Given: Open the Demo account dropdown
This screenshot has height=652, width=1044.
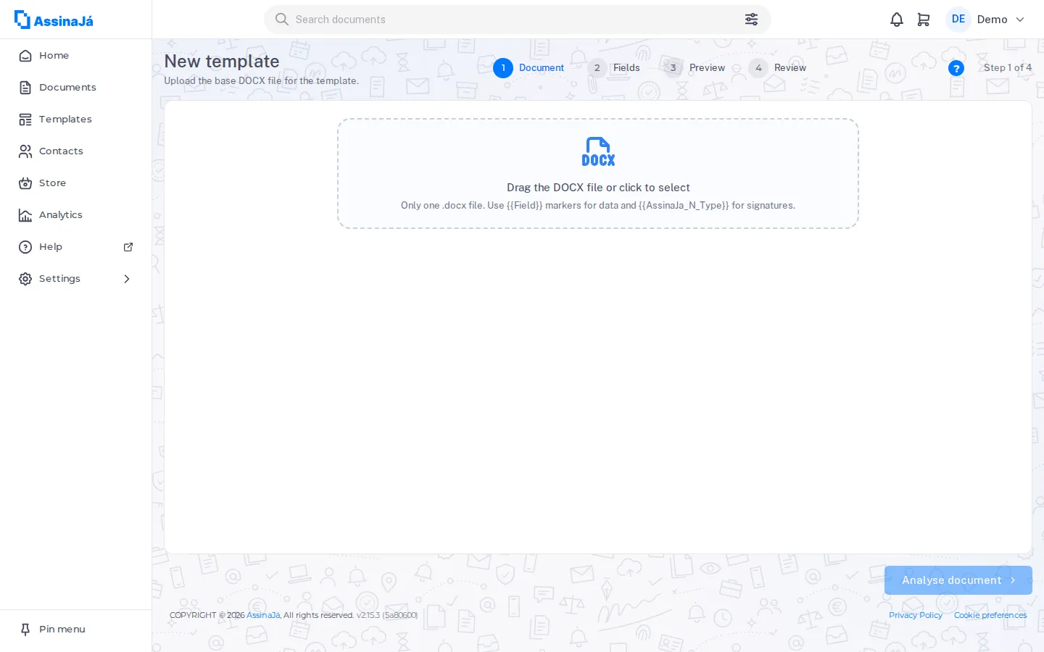Looking at the screenshot, I should tap(1000, 20).
